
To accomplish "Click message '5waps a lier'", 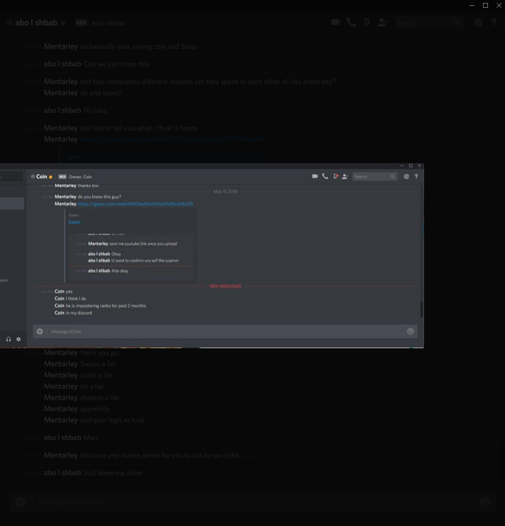I will [x=98, y=364].
